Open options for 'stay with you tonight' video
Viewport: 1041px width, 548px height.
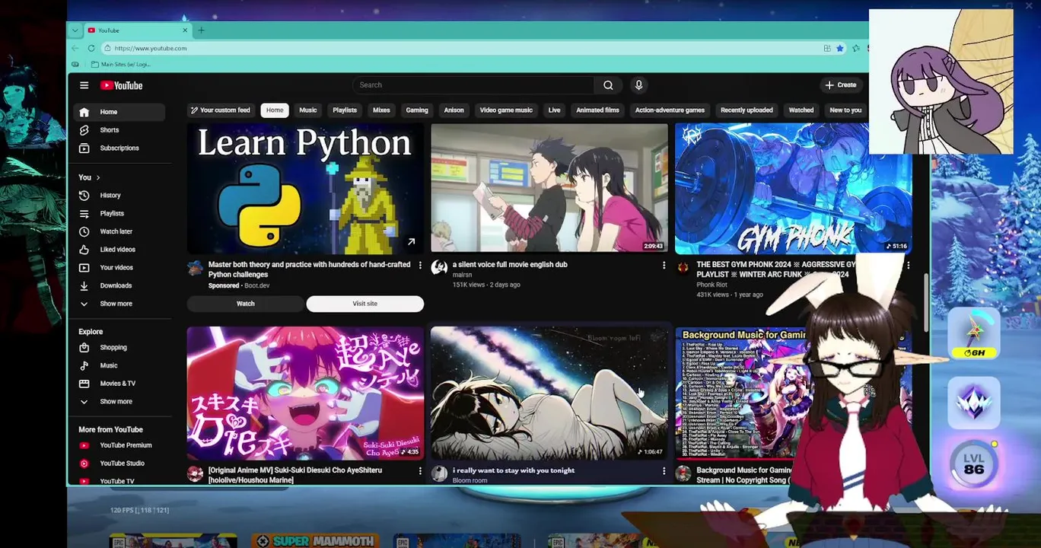(x=664, y=471)
